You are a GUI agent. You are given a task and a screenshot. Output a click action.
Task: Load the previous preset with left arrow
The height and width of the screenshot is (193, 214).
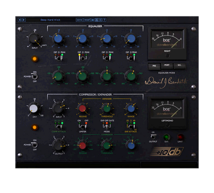[x=20, y=20]
